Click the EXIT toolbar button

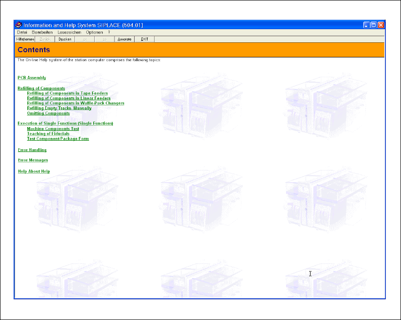[145, 39]
